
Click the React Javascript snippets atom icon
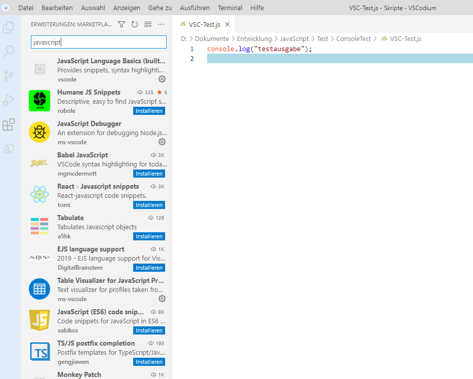pyautogui.click(x=40, y=194)
